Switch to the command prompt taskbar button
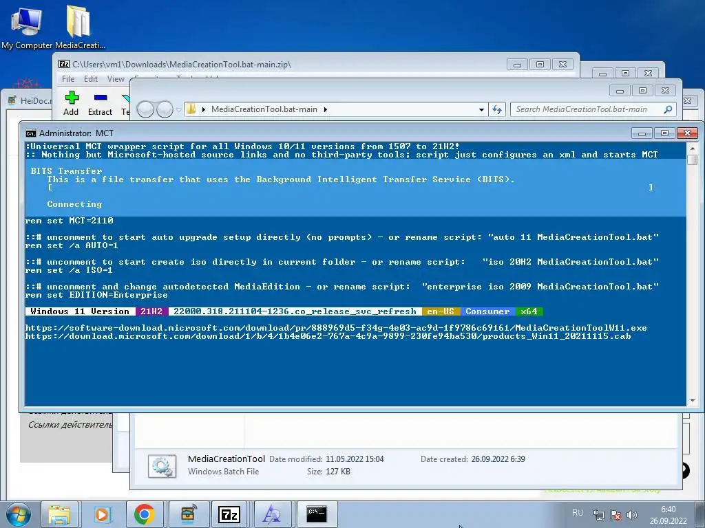The height and width of the screenshot is (528, 705). tap(317, 514)
